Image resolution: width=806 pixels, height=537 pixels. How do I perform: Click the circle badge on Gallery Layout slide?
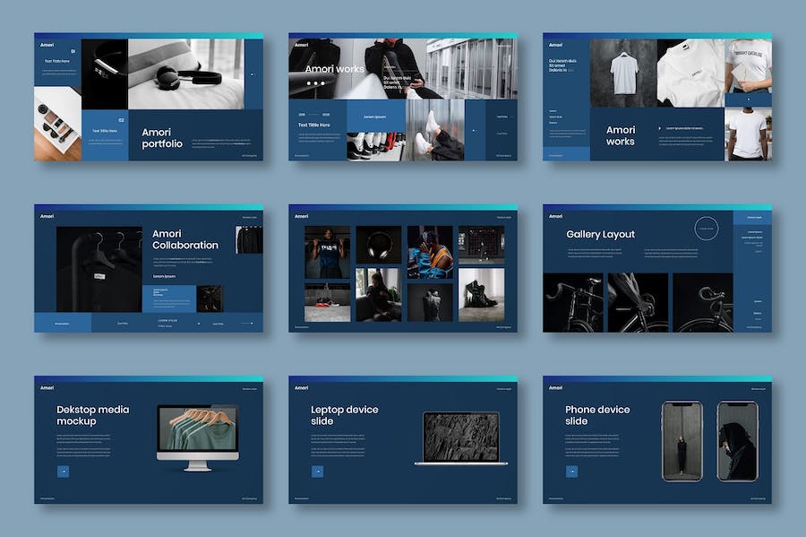(x=707, y=230)
